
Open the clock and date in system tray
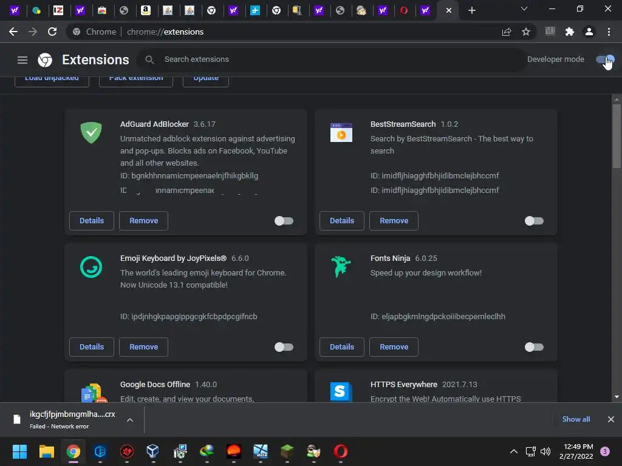(x=576, y=451)
